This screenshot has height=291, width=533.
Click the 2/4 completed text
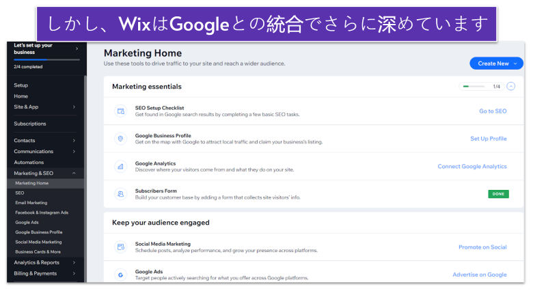click(x=28, y=67)
